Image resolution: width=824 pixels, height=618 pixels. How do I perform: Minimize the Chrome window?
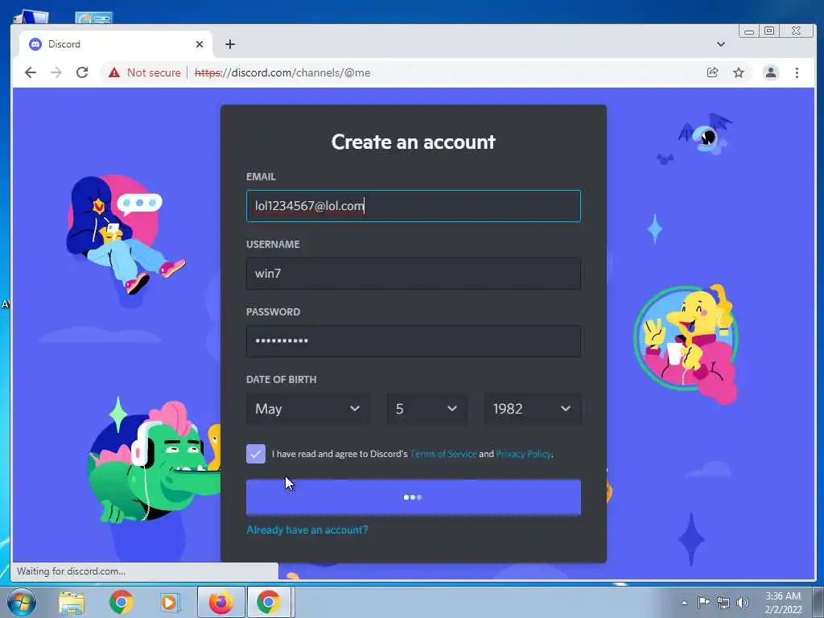[x=749, y=31]
